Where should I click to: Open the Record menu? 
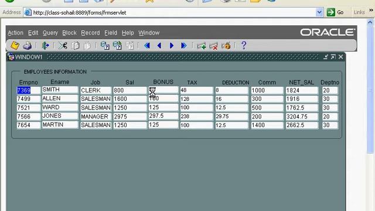coord(90,33)
